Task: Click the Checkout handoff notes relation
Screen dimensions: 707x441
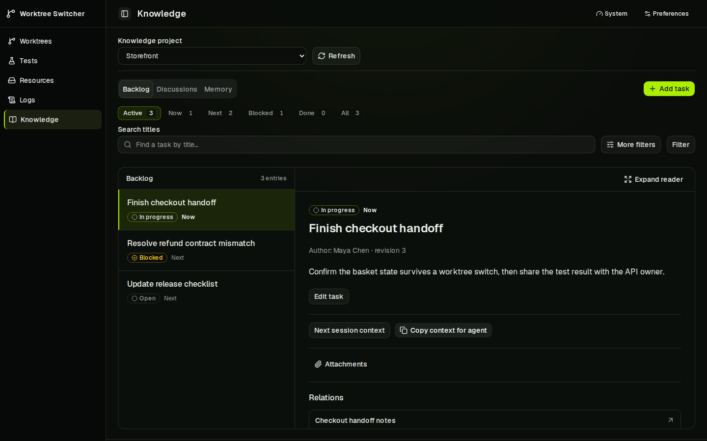Action: (x=495, y=419)
